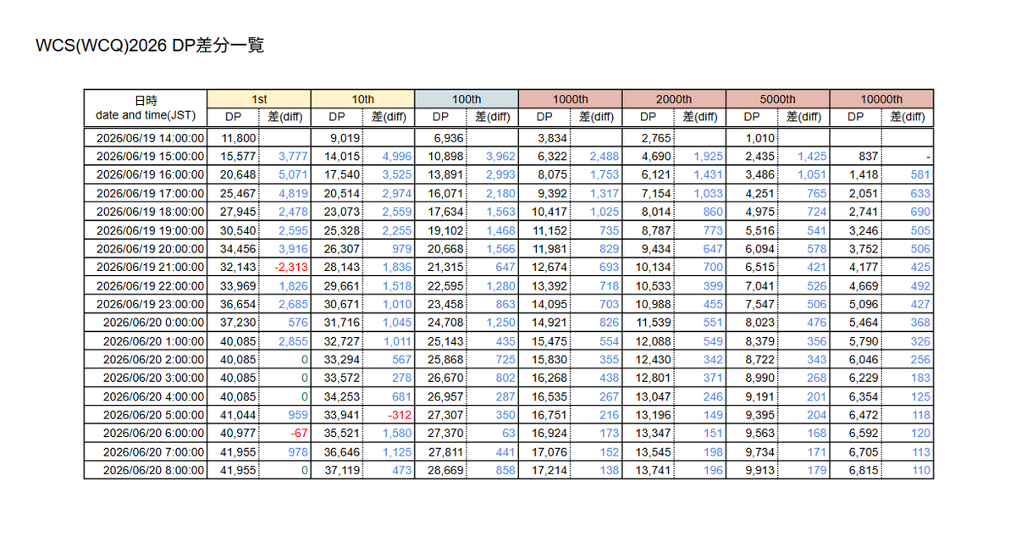Click the diff value "1,580"
Viewport: 1016px width, 542px height.
click(397, 434)
